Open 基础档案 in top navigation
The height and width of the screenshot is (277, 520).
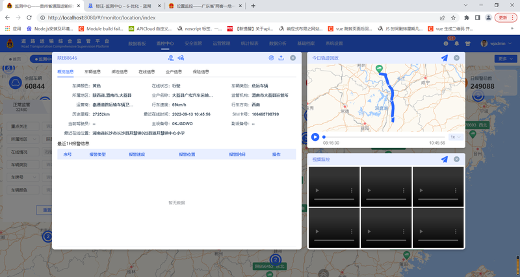pos(306,43)
